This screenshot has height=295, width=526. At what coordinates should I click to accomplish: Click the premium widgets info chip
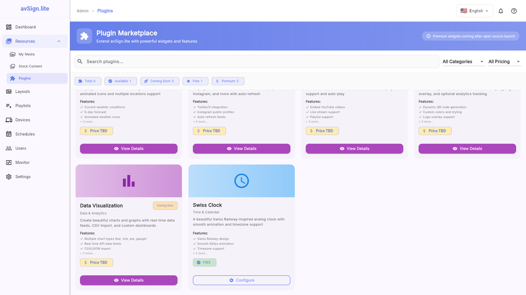click(470, 36)
